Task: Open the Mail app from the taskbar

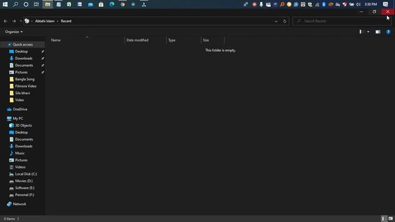Action: click(91, 4)
